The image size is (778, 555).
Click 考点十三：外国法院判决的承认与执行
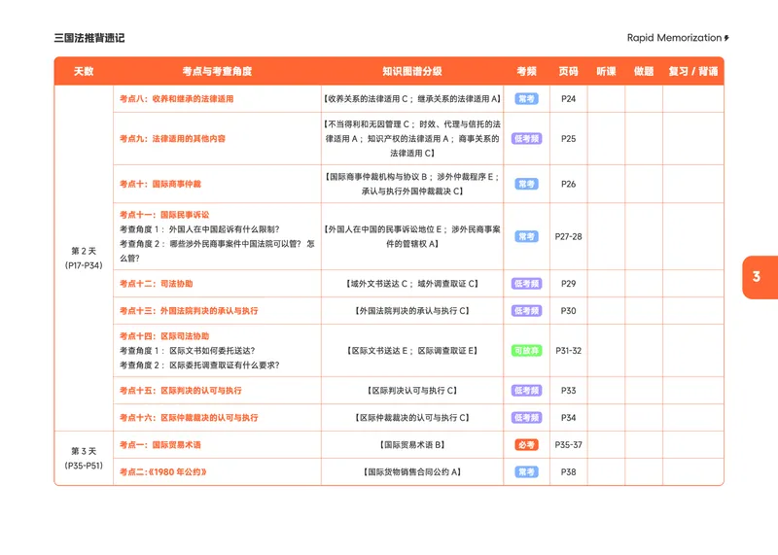click(x=189, y=311)
